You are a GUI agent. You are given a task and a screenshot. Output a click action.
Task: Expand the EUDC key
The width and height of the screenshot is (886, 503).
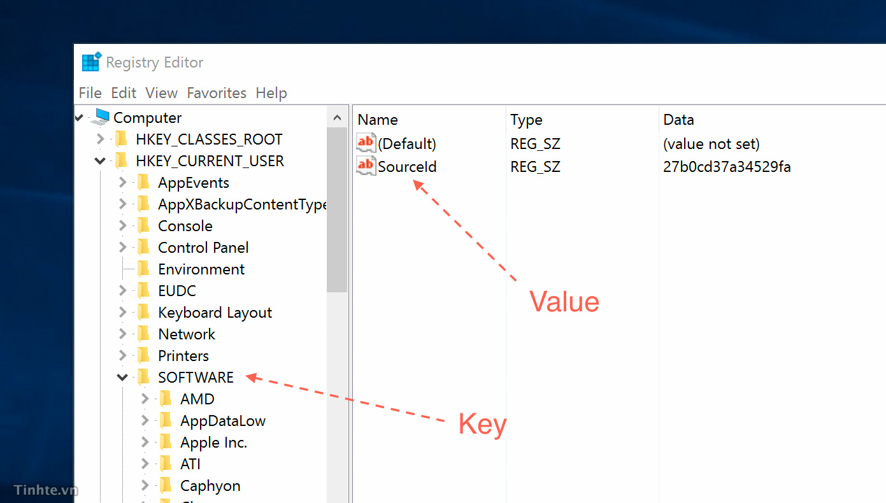point(122,291)
